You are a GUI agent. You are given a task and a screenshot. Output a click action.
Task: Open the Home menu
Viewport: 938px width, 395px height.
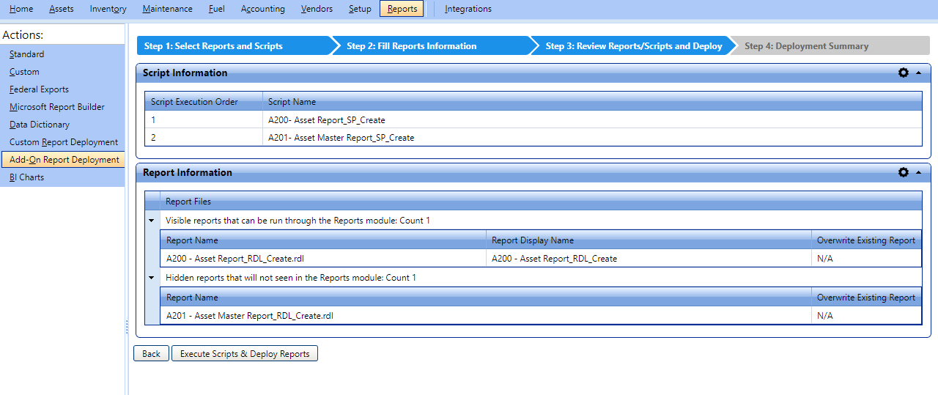tap(21, 9)
